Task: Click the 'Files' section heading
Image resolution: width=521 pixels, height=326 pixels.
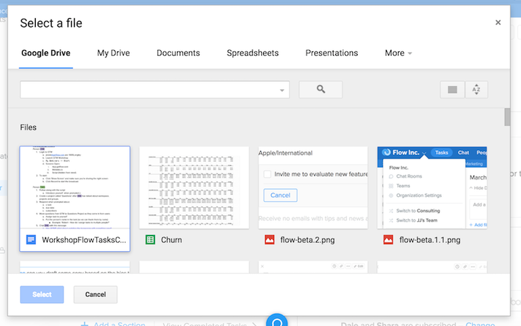Action: click(28, 127)
